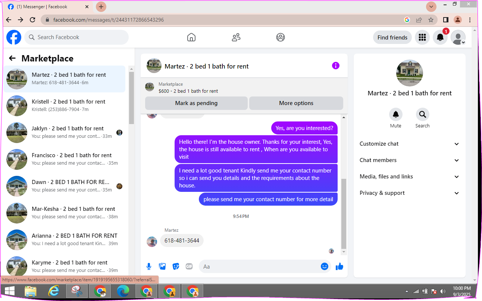Open the Snipping Tool from the taskbar
This screenshot has height=301, width=482.
tap(77, 291)
